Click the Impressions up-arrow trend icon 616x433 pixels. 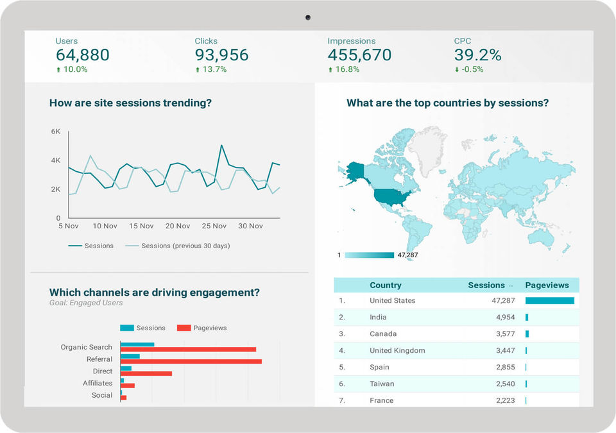[x=330, y=69]
